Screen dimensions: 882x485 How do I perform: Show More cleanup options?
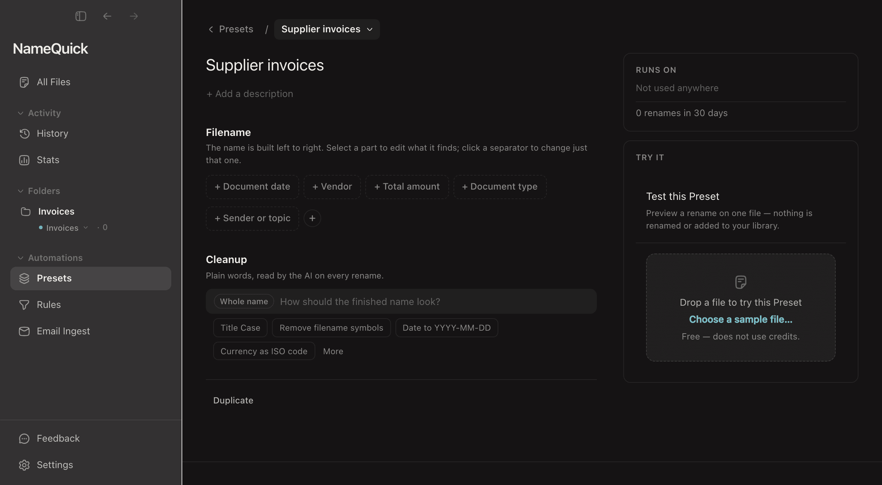pos(333,351)
